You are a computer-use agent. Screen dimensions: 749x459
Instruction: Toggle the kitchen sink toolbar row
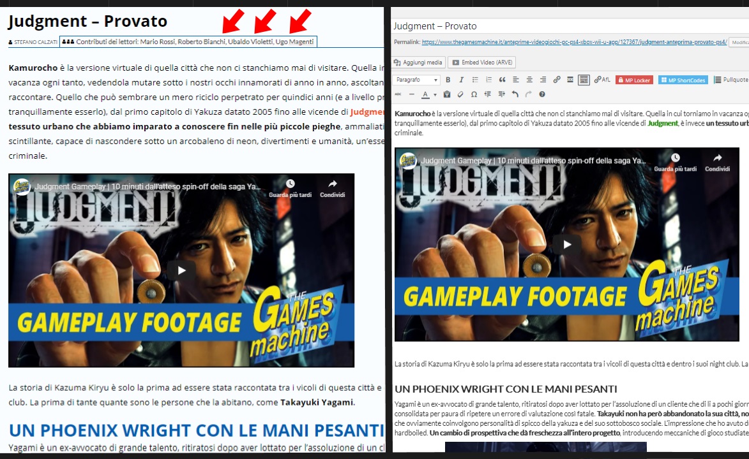pos(584,80)
